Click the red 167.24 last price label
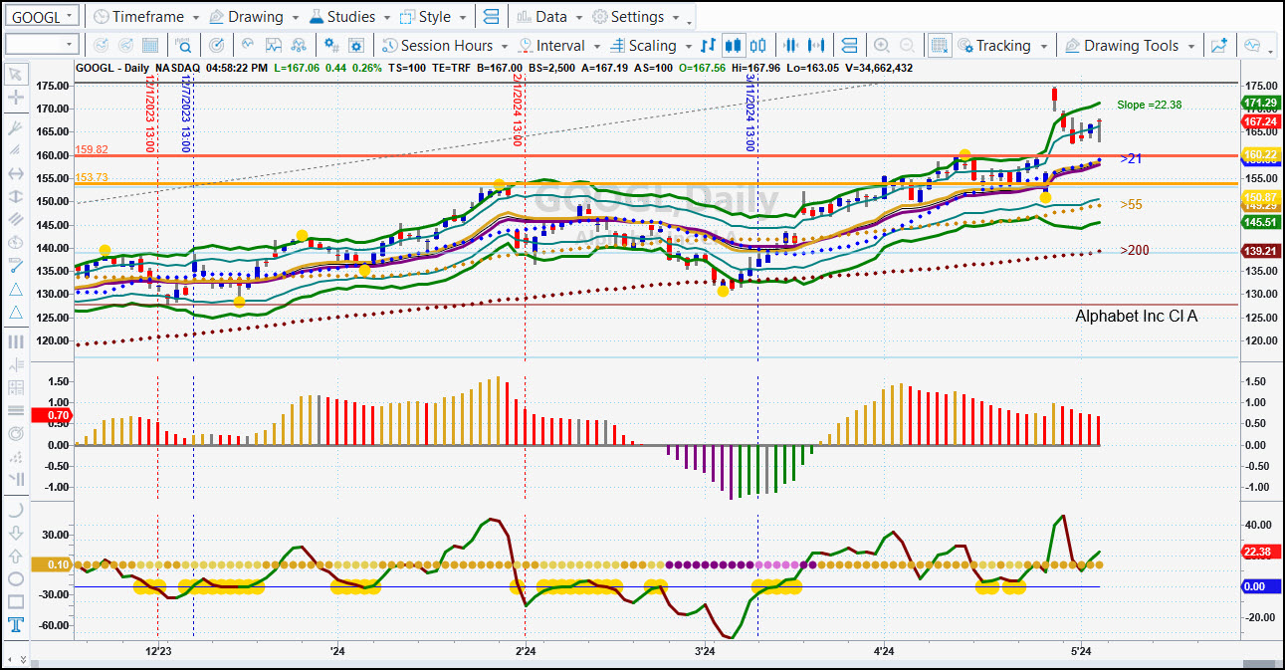Image resolution: width=1285 pixels, height=670 pixels. click(x=1260, y=121)
